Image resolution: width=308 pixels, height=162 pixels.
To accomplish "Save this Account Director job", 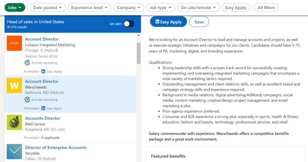I will point(199,22).
